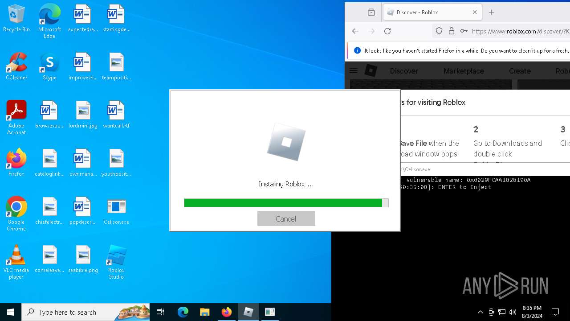Click the Roblox logo on website
This screenshot has width=570, height=321.
(x=371, y=70)
